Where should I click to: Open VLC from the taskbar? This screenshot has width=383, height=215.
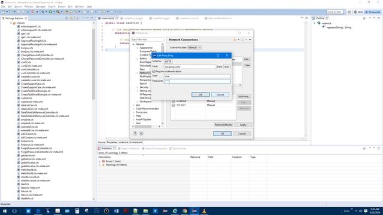coord(204,211)
